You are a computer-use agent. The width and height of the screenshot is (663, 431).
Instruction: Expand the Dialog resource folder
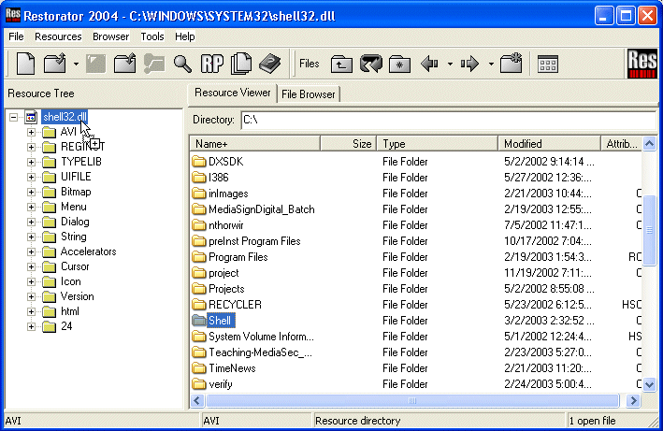coord(31,223)
